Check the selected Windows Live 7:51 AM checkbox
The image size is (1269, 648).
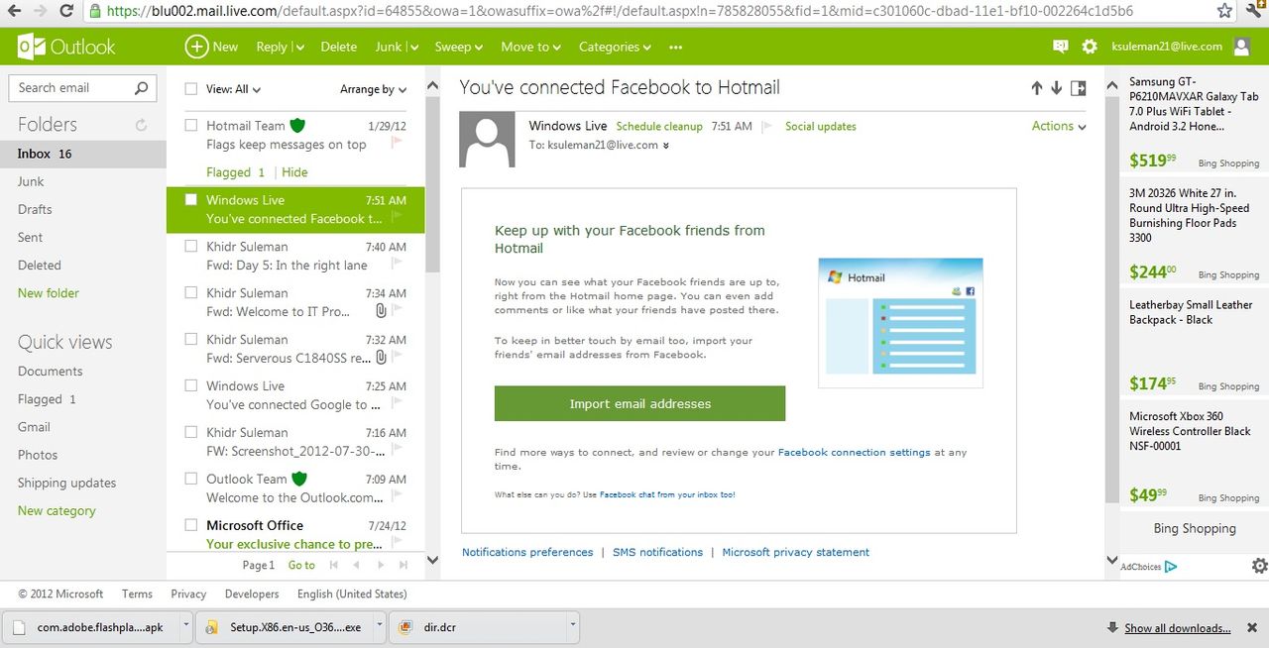click(x=191, y=199)
